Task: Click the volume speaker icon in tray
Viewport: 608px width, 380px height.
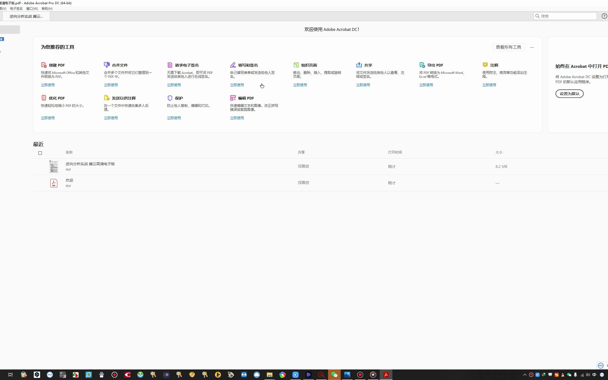Action: pyautogui.click(x=588, y=375)
